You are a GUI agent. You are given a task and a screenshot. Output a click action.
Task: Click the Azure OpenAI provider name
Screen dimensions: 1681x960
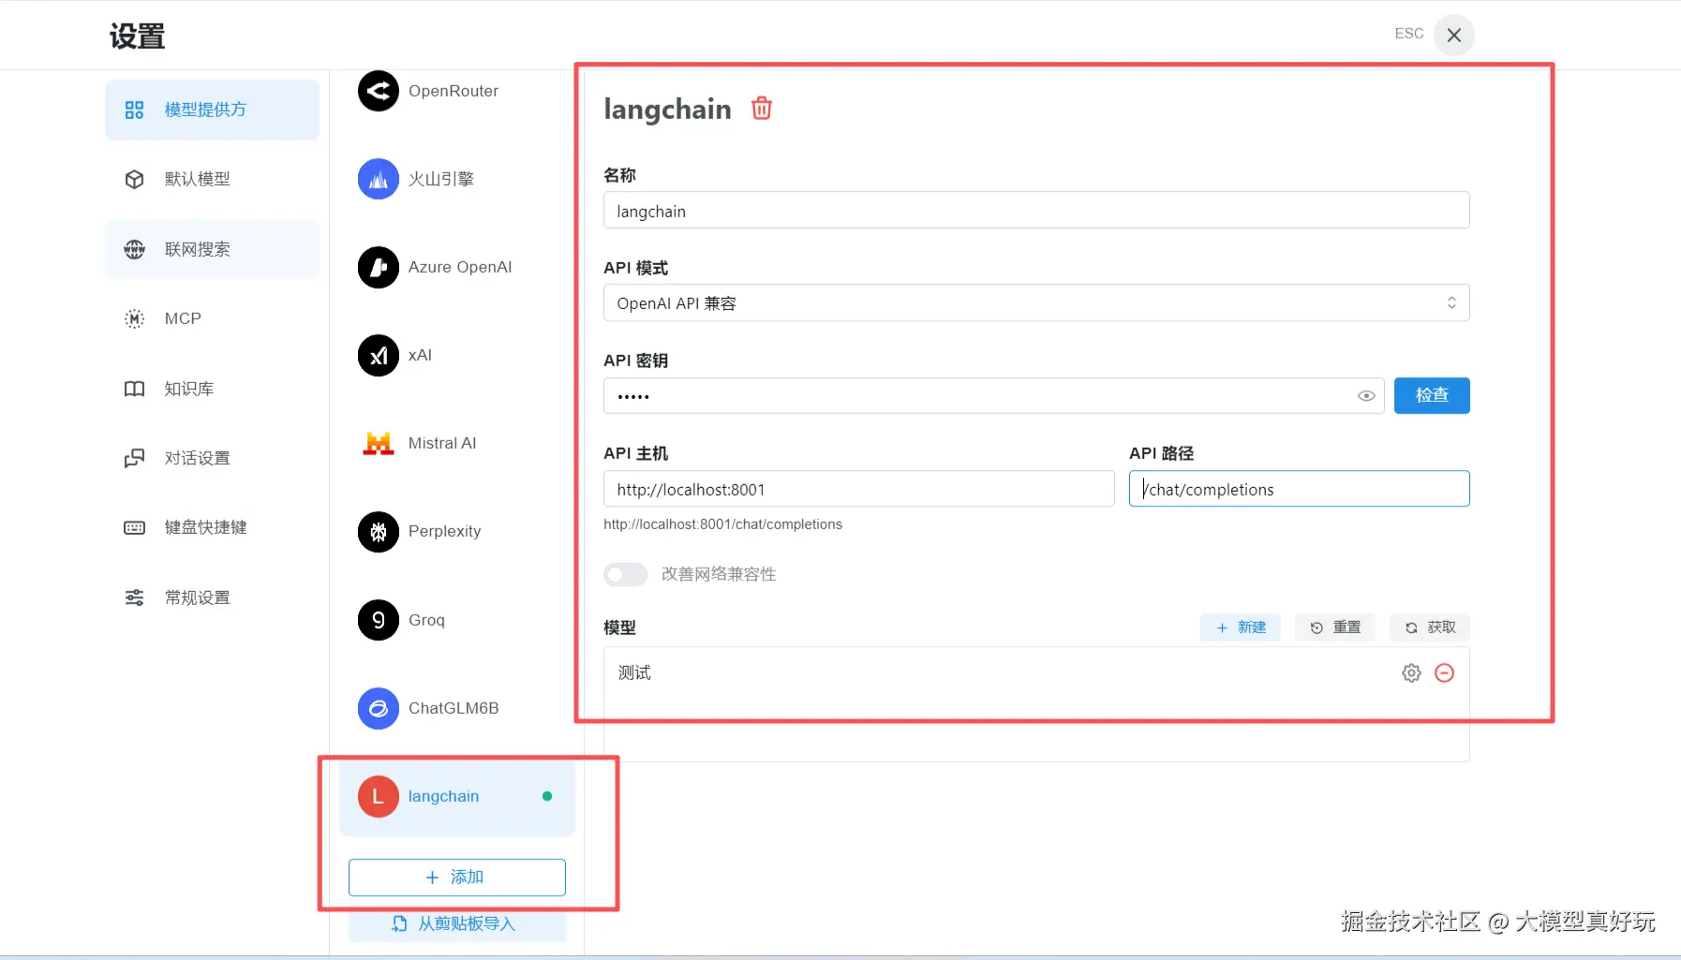pos(460,267)
